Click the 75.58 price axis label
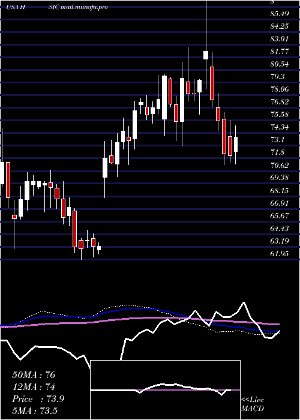The width and height of the screenshot is (300, 420). pos(280,114)
